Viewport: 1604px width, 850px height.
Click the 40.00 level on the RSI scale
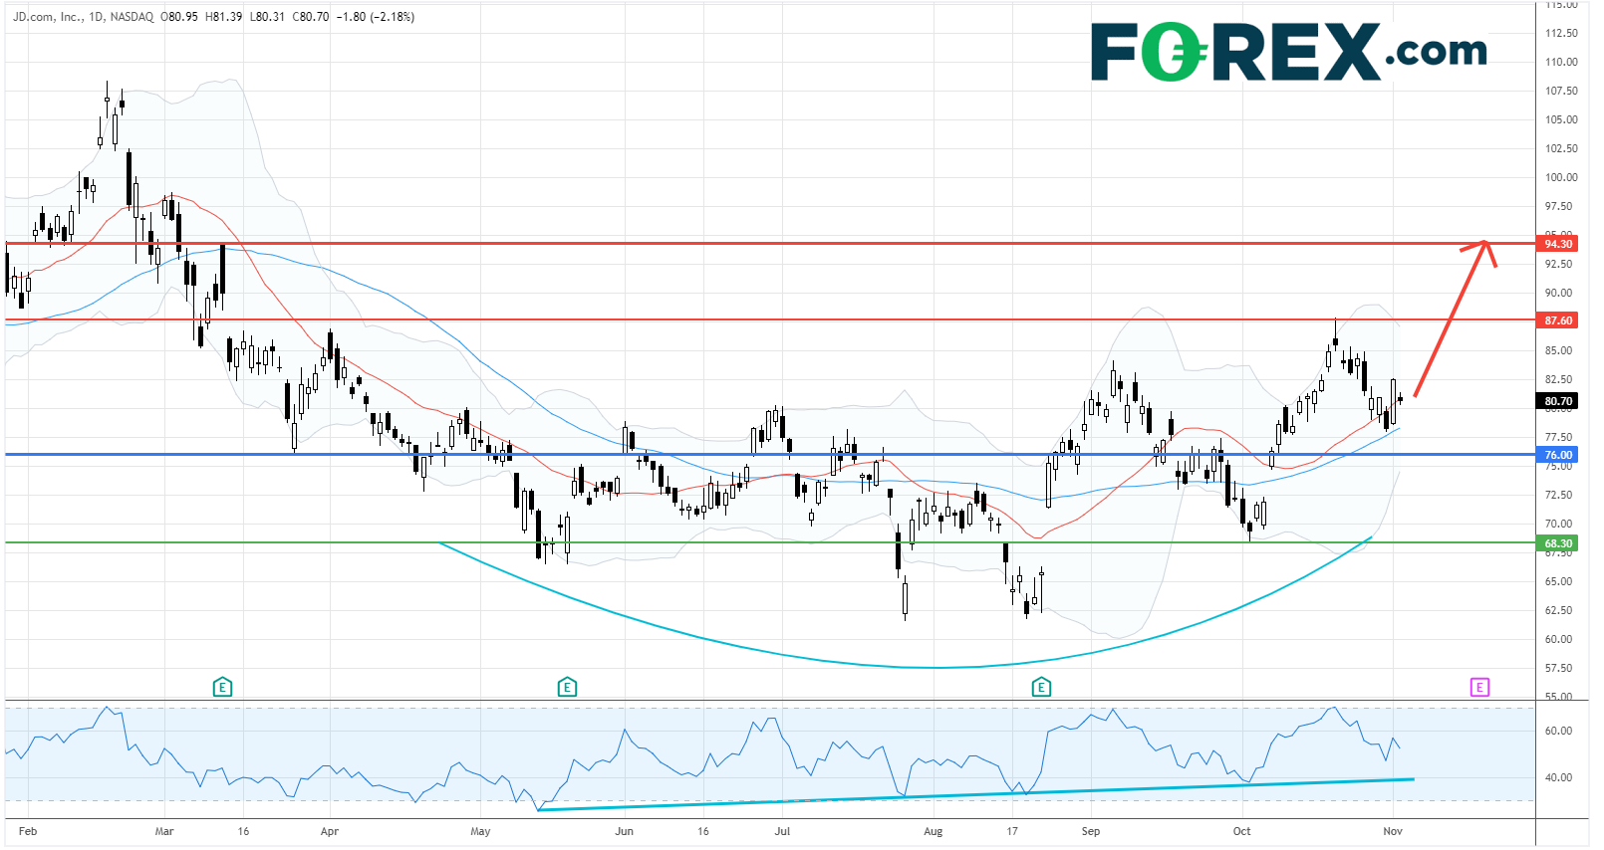tap(1558, 777)
